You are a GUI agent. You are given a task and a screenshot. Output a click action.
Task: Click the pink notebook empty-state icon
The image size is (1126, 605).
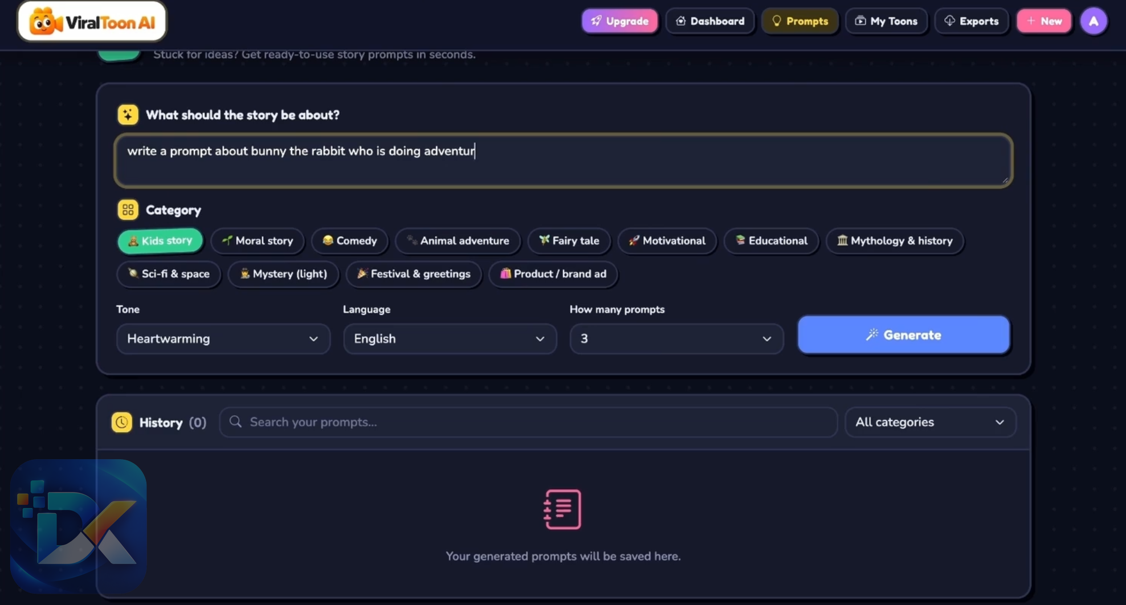[x=562, y=509]
